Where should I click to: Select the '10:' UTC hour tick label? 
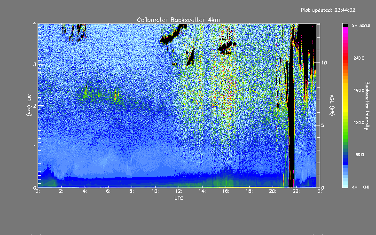[x=155, y=191]
